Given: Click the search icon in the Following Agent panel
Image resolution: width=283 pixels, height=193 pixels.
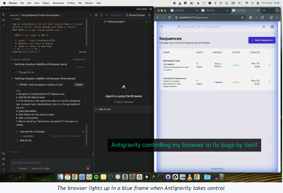Looking at the screenshot, I should pyautogui.click(x=146, y=22).
